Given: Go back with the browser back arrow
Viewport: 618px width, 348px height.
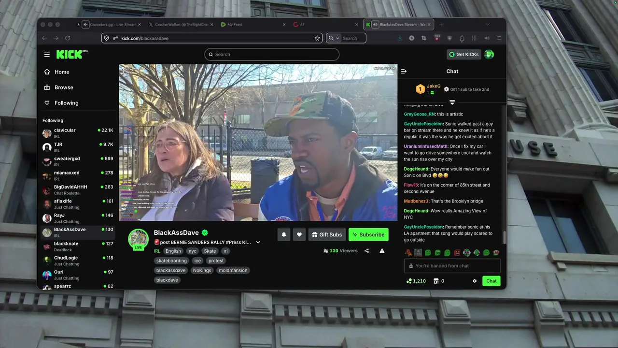Looking at the screenshot, I should 44,38.
